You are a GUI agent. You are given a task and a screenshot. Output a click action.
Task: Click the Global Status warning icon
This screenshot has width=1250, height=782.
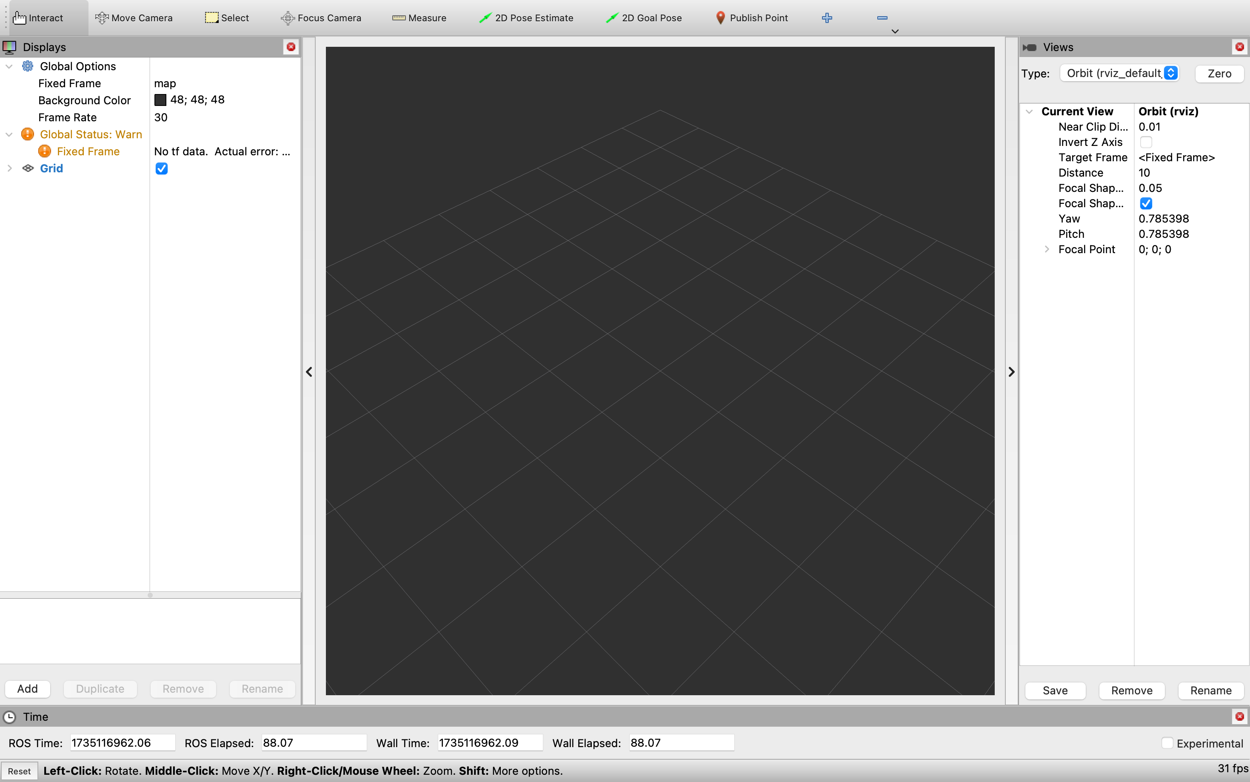pyautogui.click(x=27, y=134)
